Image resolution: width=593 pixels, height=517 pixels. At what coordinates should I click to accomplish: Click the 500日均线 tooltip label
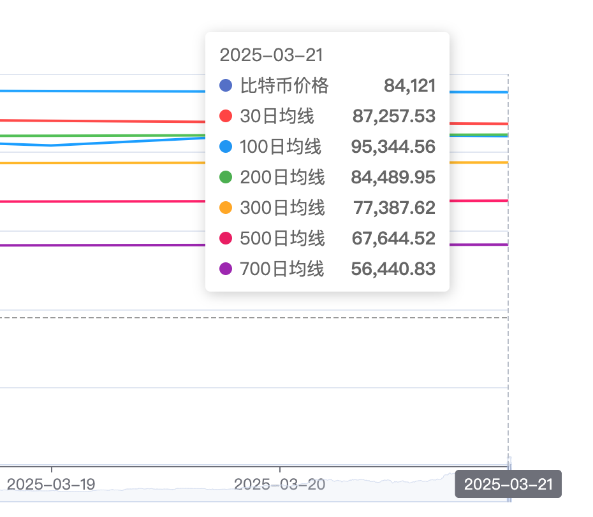pyautogui.click(x=282, y=238)
